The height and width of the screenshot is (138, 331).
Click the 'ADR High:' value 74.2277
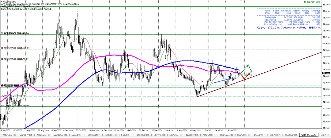point(316,17)
